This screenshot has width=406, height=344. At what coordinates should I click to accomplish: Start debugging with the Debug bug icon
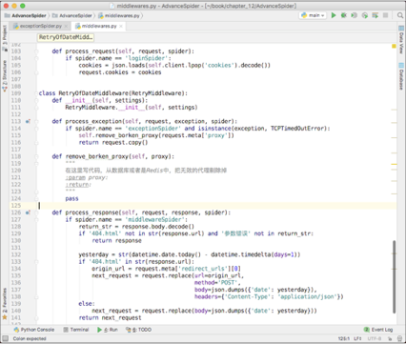(x=344, y=15)
